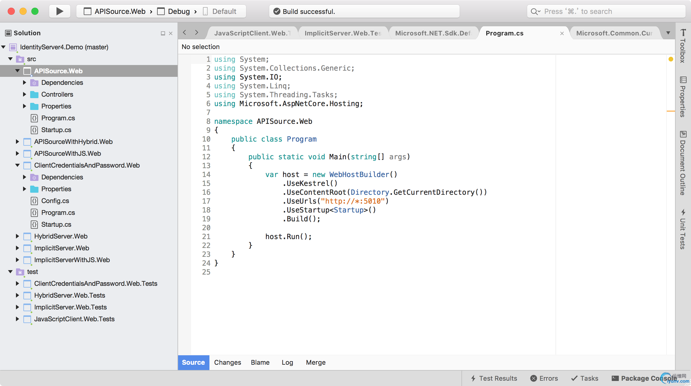691x386 pixels.
Task: Navigate forward with the right arrow
Action: tap(197, 32)
